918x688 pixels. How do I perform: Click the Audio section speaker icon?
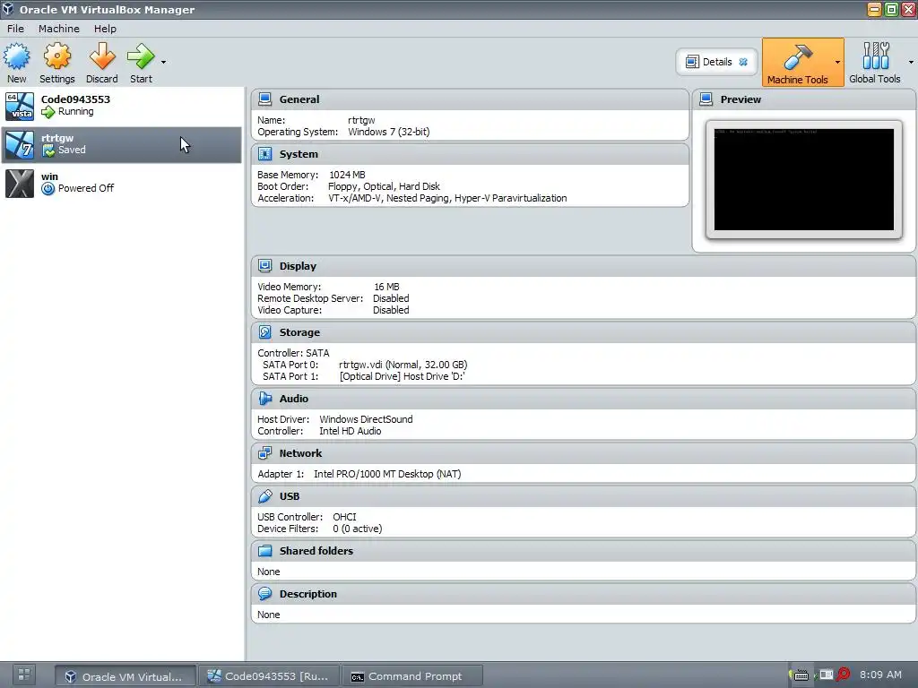click(264, 399)
